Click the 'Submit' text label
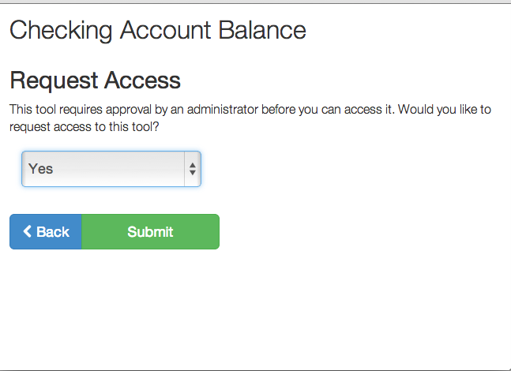The image size is (511, 371). tap(150, 231)
